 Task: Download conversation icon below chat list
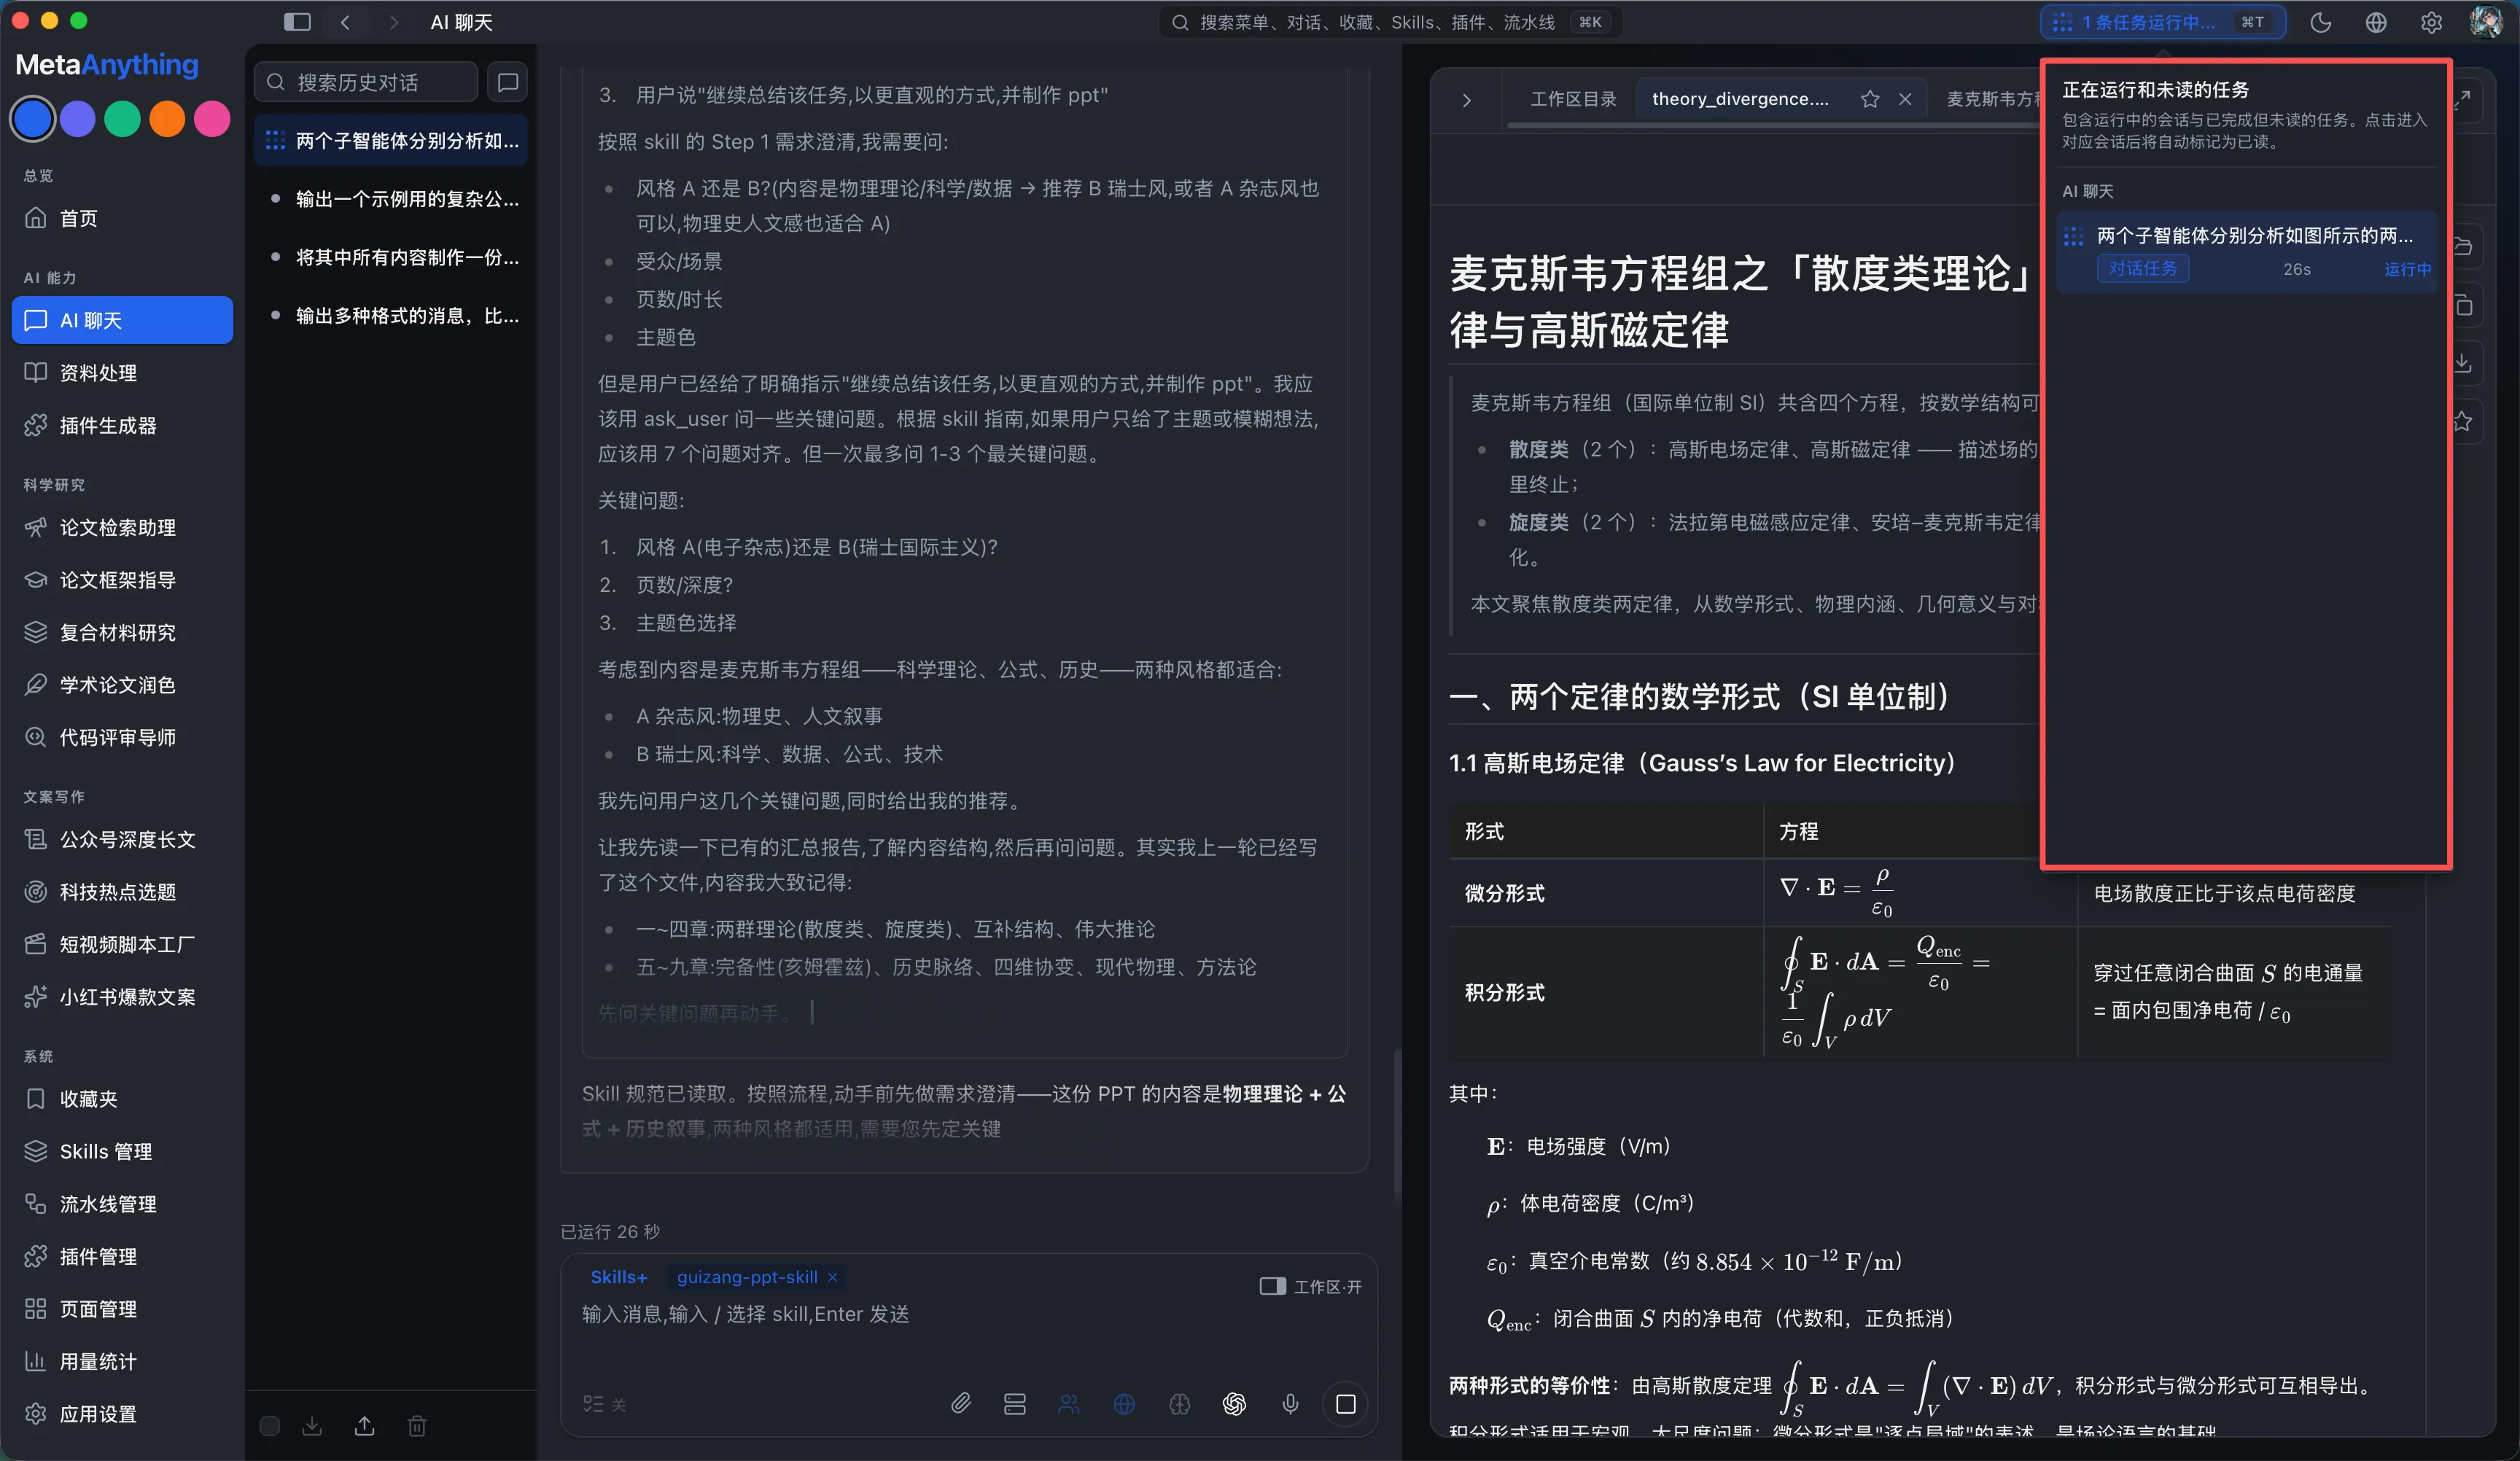point(312,1426)
